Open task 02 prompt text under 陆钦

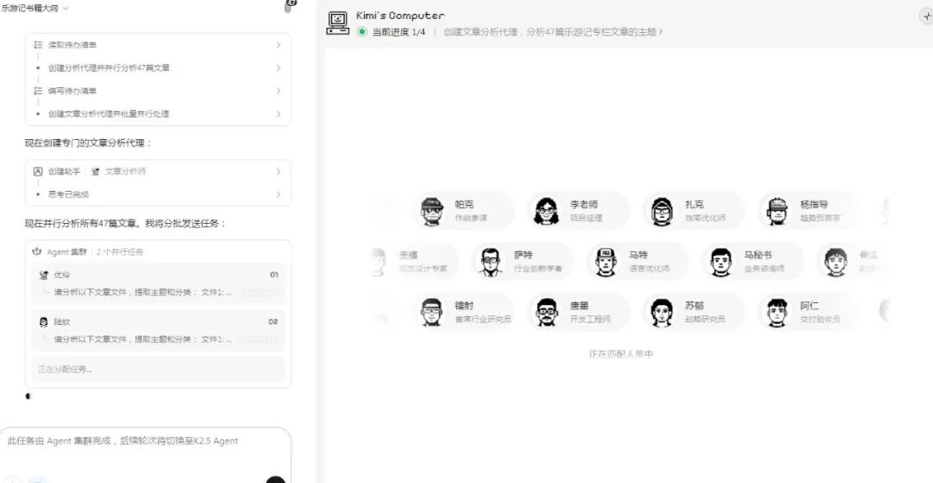[x=143, y=339]
